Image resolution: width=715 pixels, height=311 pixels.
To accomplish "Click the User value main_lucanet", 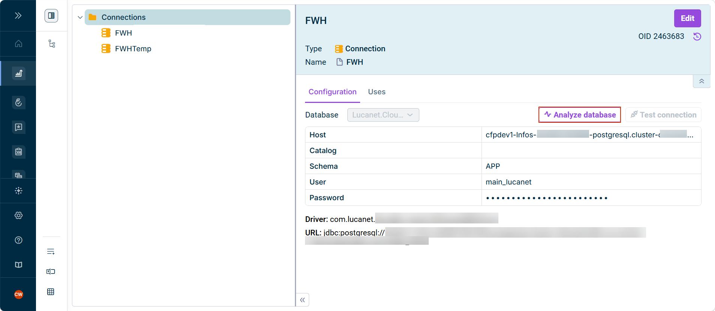I will [509, 182].
